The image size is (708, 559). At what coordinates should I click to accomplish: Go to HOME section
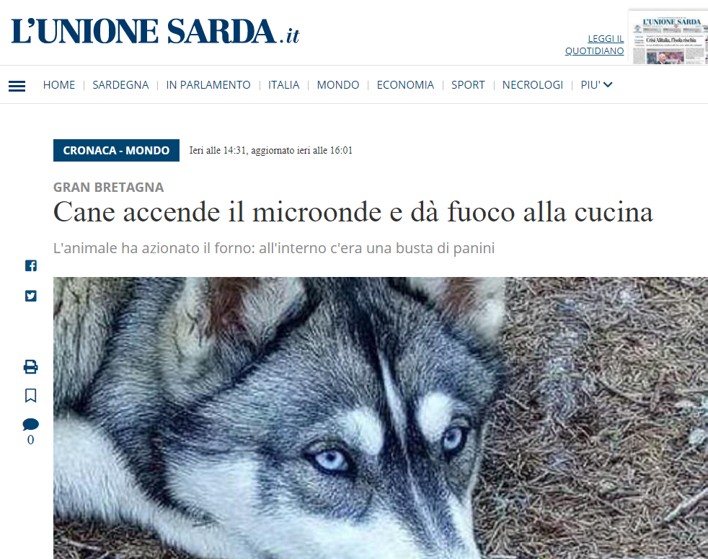(x=59, y=85)
